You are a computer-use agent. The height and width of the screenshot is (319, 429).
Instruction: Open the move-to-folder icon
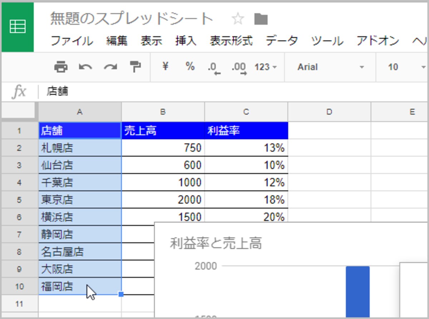tap(261, 19)
